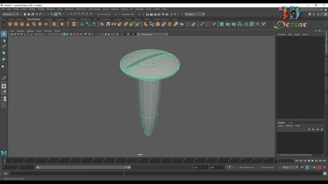328x184 pixels.
Task: Click the playback range slider bar
Action: (x=84, y=167)
